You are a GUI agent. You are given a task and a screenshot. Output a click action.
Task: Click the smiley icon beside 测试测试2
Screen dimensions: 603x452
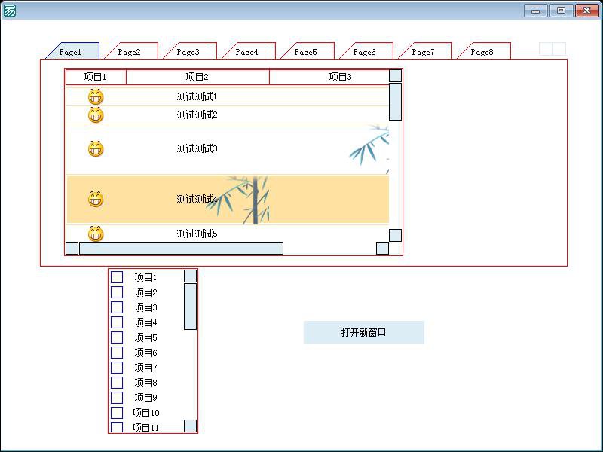pyautogui.click(x=96, y=115)
